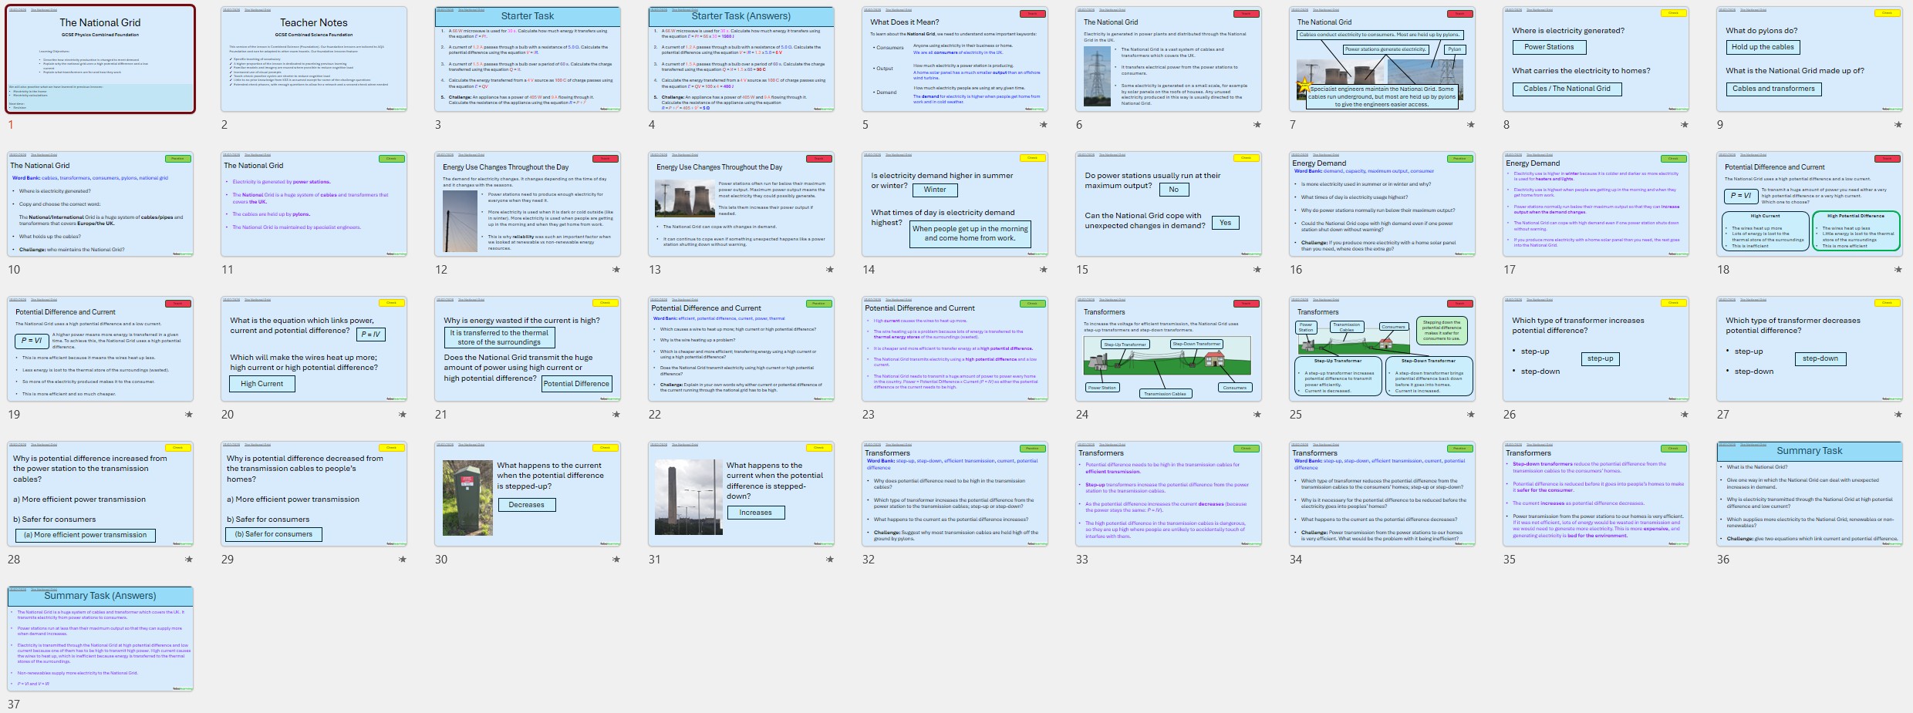Select the 'What Does it Mean?' slide

point(954,59)
